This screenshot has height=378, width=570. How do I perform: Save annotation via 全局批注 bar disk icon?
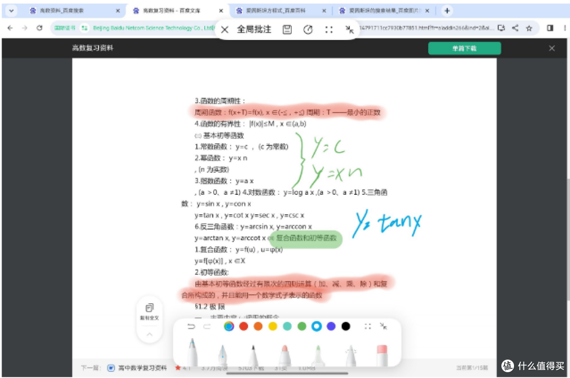(287, 29)
